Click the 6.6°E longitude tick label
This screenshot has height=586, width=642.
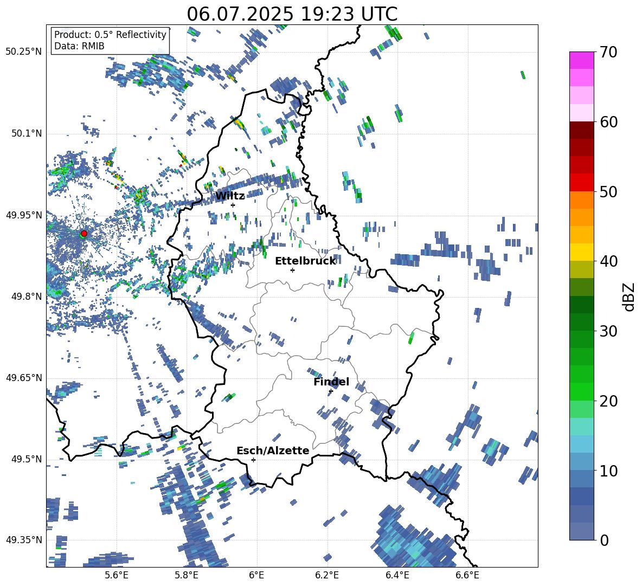tap(467, 575)
